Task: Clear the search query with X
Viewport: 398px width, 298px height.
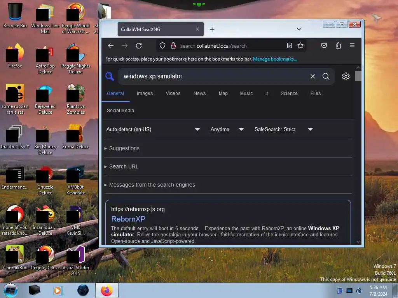Action: coord(313,76)
